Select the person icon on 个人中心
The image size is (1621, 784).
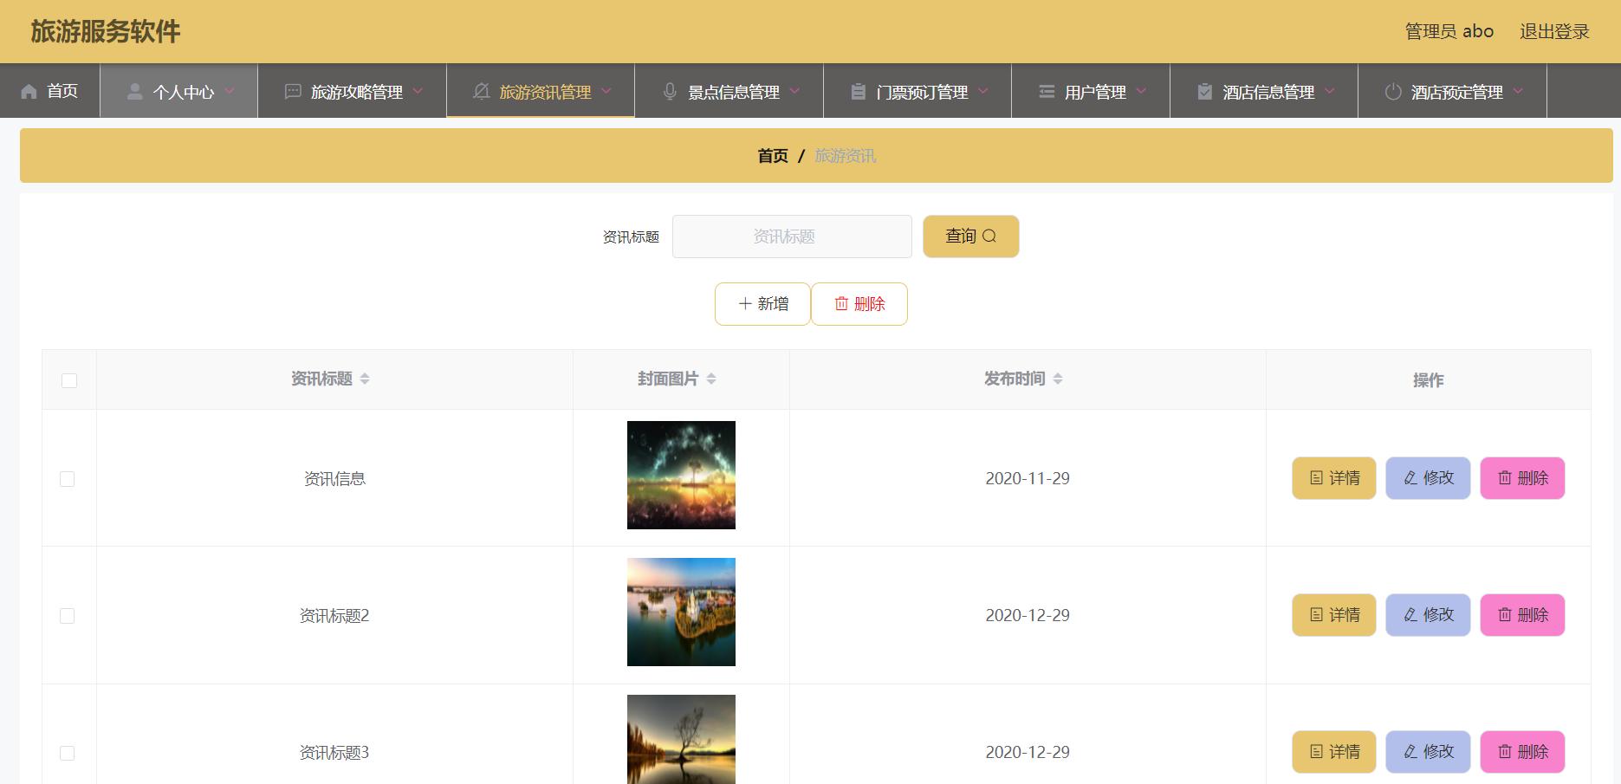point(134,90)
